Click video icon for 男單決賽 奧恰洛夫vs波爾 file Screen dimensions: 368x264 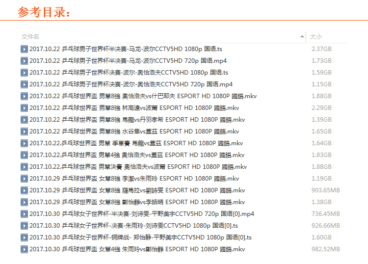tap(24, 167)
